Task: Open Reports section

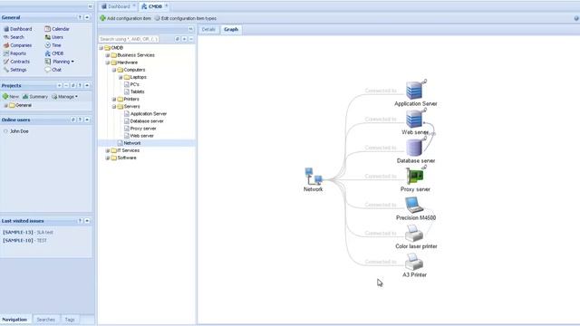Action: point(14,53)
